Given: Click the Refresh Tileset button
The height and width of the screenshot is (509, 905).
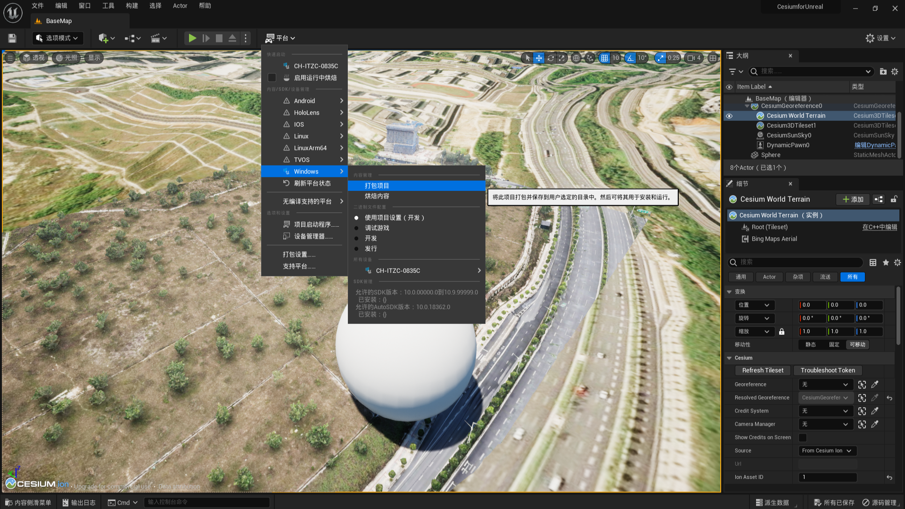Looking at the screenshot, I should [763, 370].
